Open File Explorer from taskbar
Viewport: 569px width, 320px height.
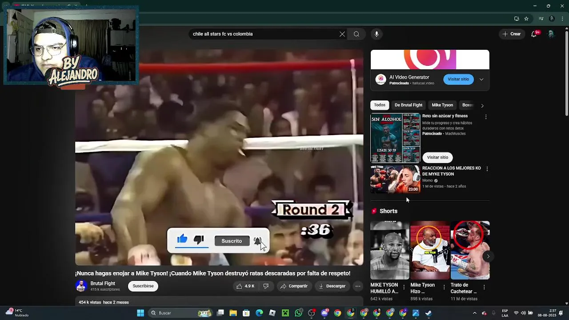233,313
